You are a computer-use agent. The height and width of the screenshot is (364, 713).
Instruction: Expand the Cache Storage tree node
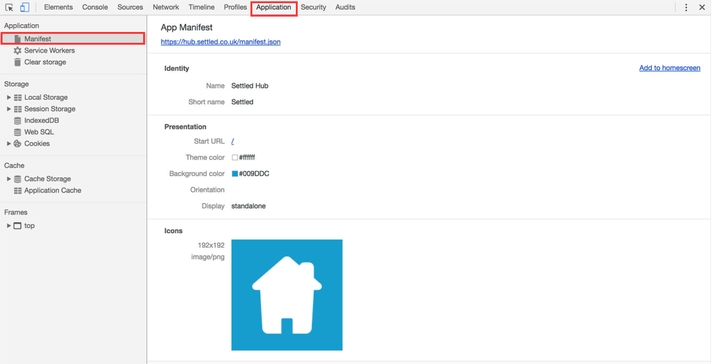[x=9, y=179]
